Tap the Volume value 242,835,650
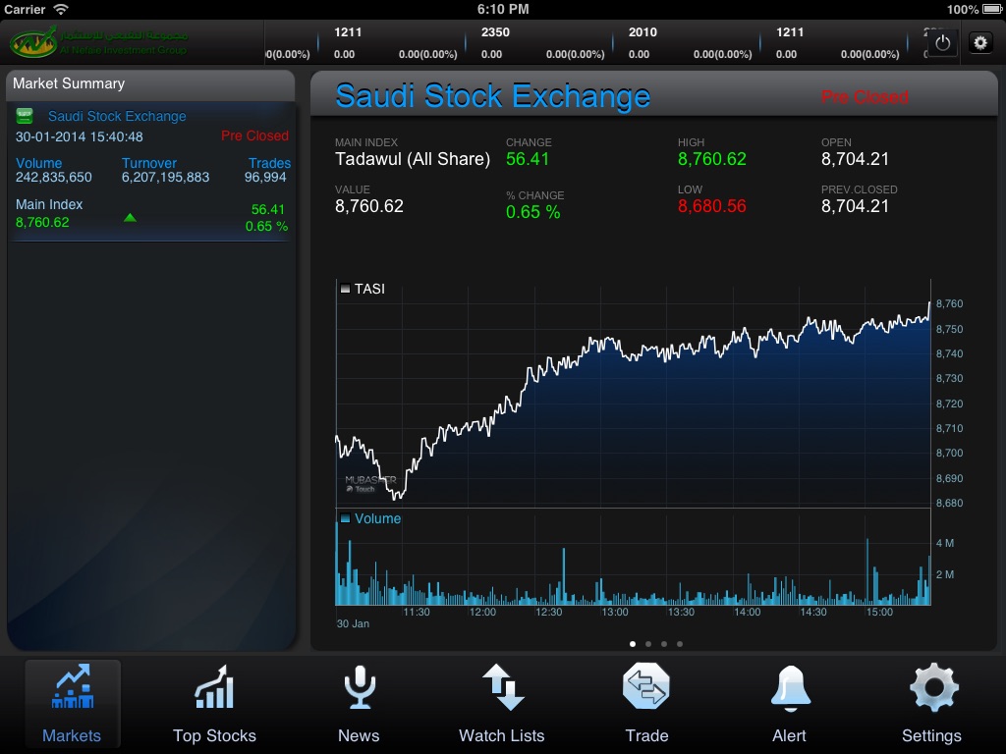The height and width of the screenshot is (754, 1006). [x=54, y=177]
